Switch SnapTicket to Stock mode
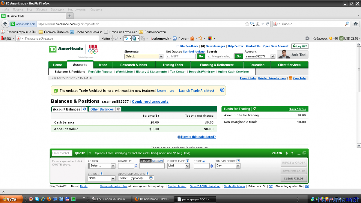The height and width of the screenshot is (203, 361). pyautogui.click(x=146, y=161)
